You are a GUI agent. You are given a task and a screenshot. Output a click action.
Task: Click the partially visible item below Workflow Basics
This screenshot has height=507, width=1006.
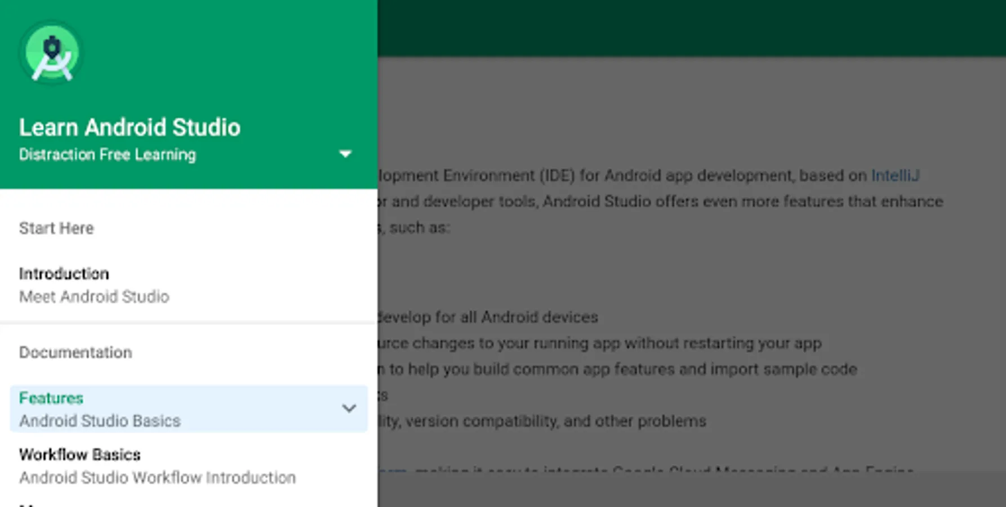click(x=28, y=504)
